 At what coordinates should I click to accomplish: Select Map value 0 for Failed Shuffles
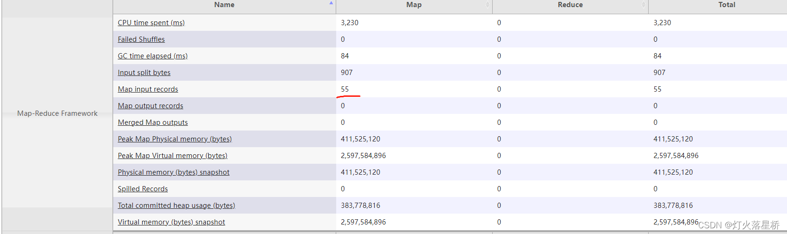coord(343,39)
